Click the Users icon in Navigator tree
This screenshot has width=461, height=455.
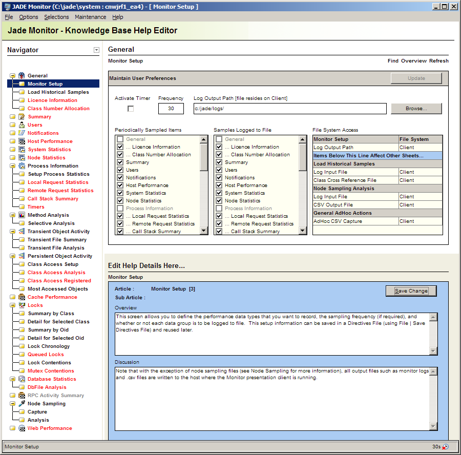tap(22, 125)
